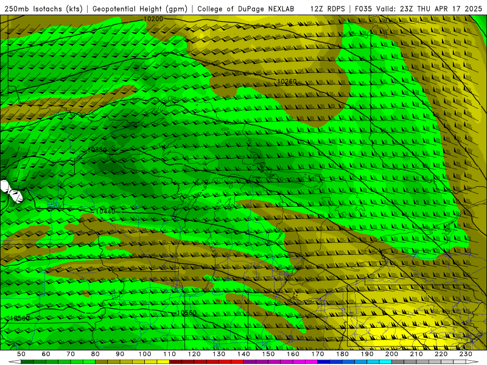
Task: Click the 'Valid: 23Z THU APR 17 2025' text
Action: point(429,9)
